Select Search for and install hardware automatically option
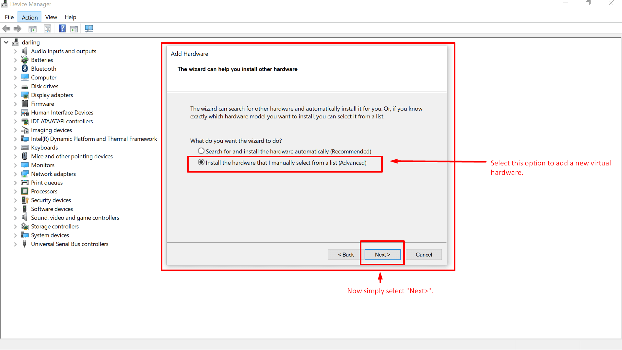Screen dimensions: 622x350 point(284,151)
